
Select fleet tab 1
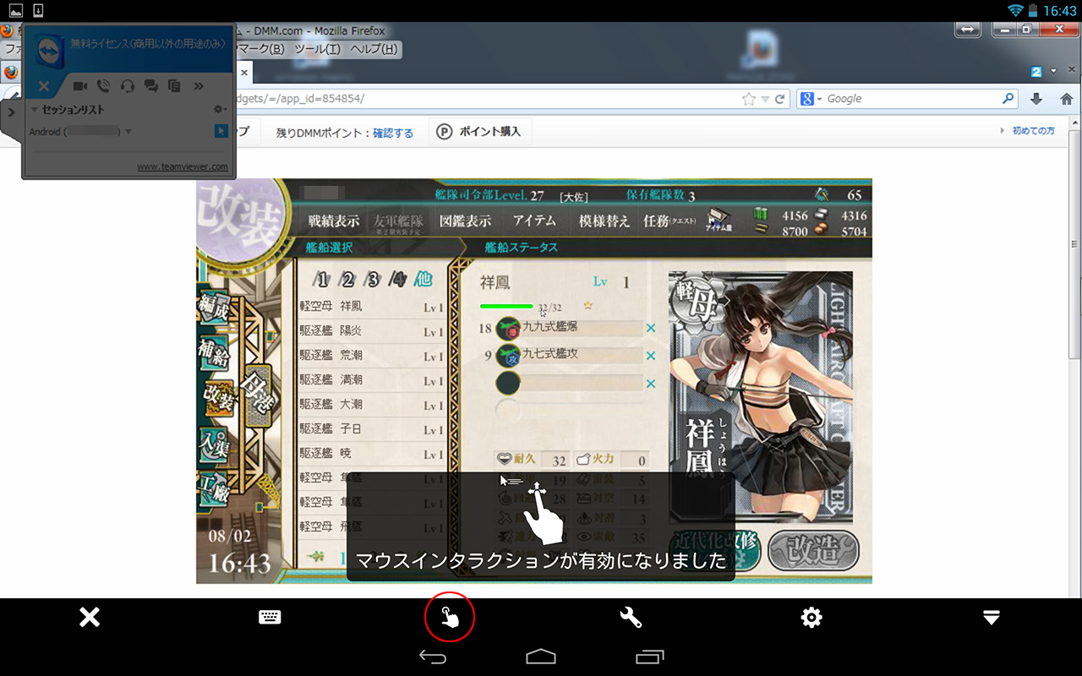pos(322,281)
